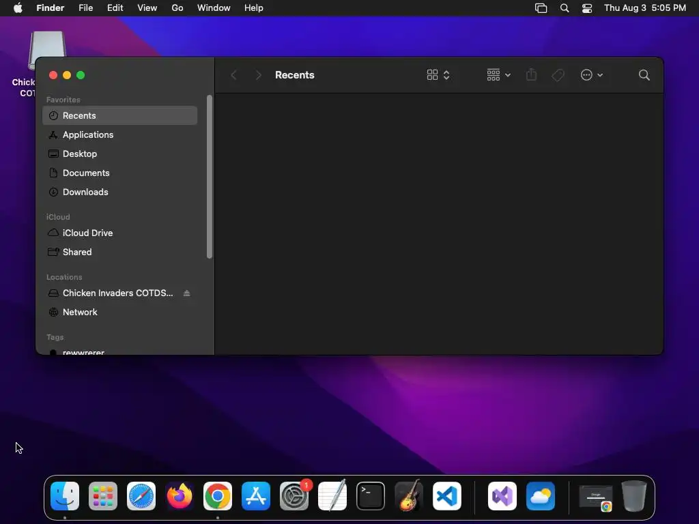
Task: Open the View menu
Action: 147,8
